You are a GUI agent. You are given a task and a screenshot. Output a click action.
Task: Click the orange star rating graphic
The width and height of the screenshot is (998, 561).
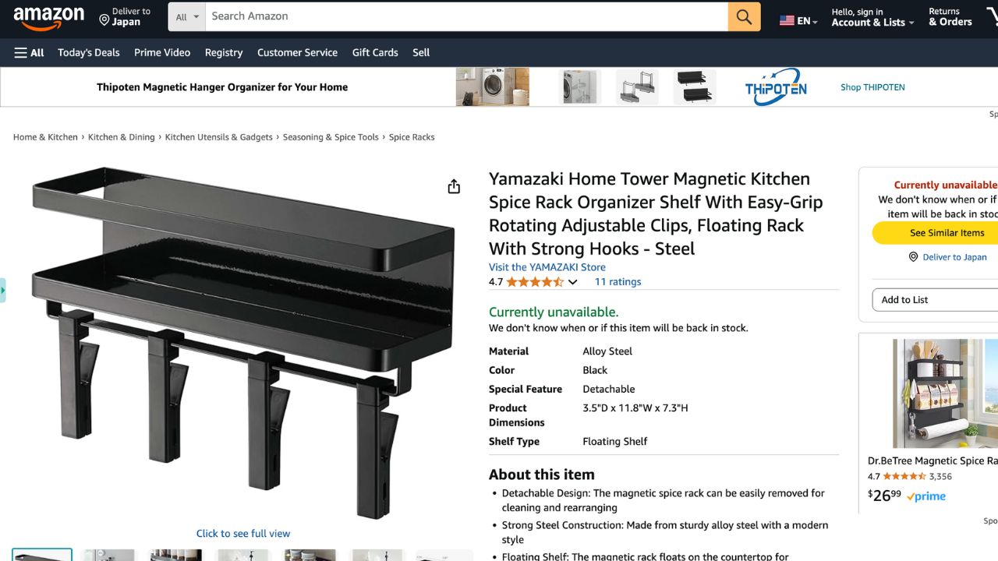pos(535,282)
